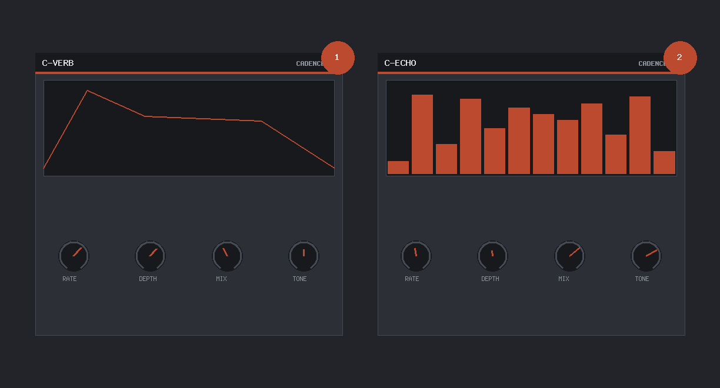Click the CADENCE brand text in C-ECHO header
Screen dimensions: 720x388
click(652, 63)
